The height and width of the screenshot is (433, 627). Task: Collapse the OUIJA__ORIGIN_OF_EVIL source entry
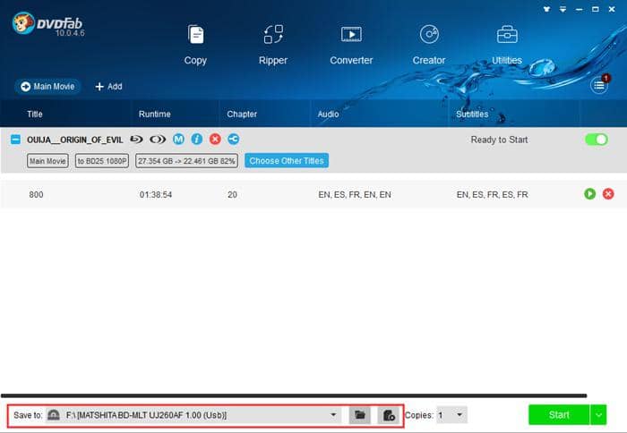point(15,140)
